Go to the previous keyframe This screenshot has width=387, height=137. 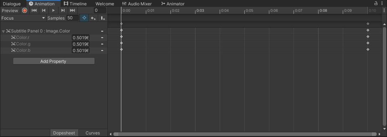[44, 10]
